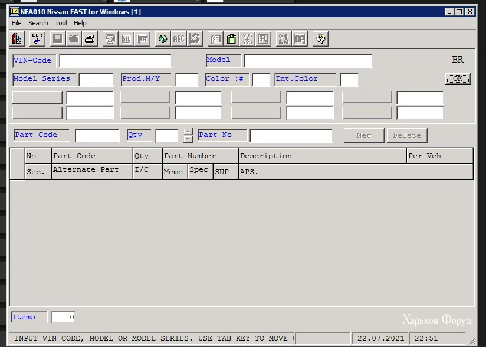The width and height of the screenshot is (486, 347).
Task: Select the Part No input field
Action: point(291,136)
